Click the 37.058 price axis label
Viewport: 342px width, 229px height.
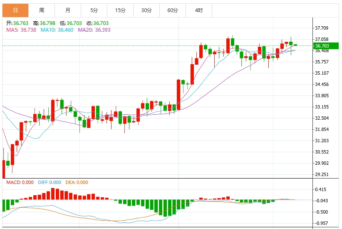(322, 39)
